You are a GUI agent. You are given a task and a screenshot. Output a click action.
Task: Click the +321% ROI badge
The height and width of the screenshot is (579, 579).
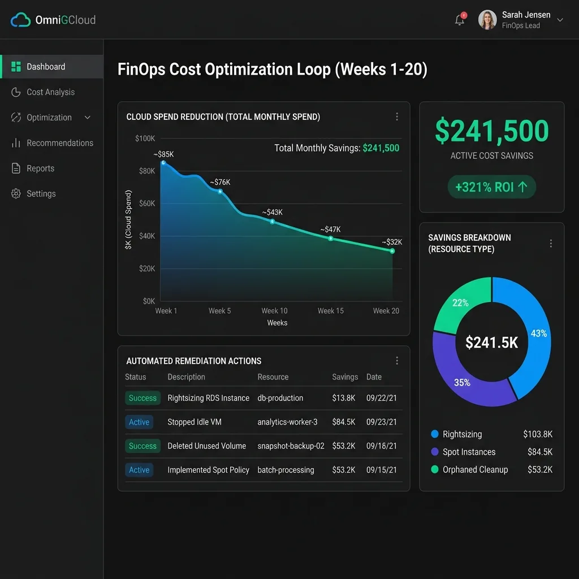pos(491,187)
